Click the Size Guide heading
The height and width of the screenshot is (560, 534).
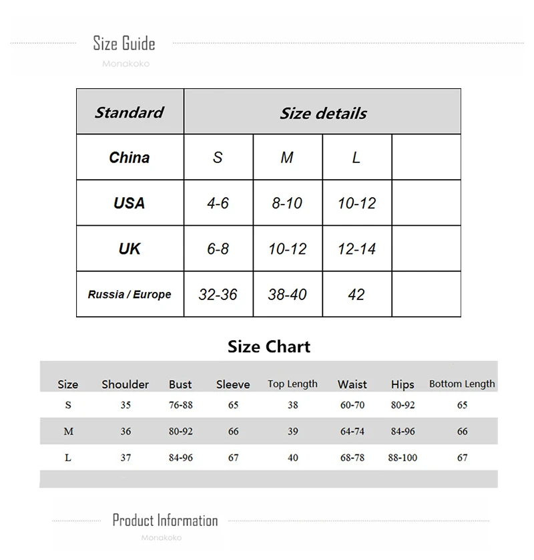click(x=124, y=43)
